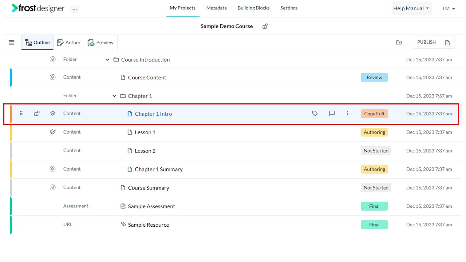466x262 pixels.
Task: Select the Lesson 1 item
Action: click(145, 132)
